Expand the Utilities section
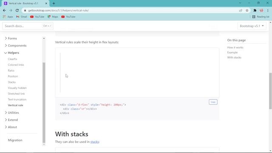 pos(12,113)
